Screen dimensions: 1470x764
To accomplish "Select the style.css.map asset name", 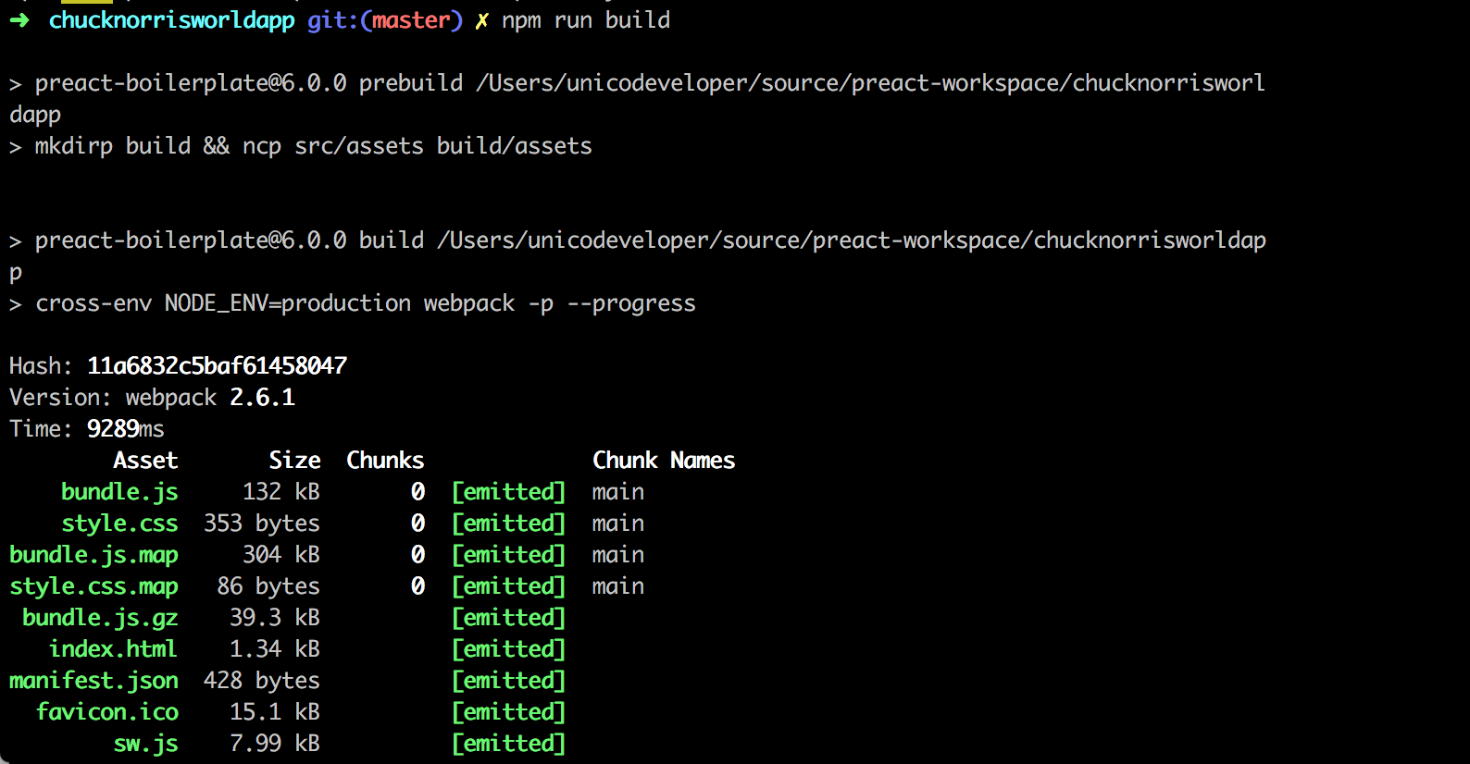I will [93, 586].
